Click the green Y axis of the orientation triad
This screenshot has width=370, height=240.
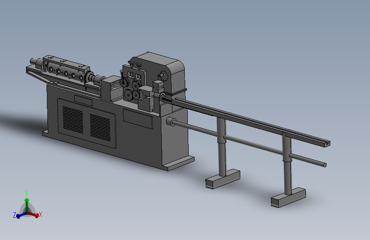pyautogui.click(x=26, y=205)
